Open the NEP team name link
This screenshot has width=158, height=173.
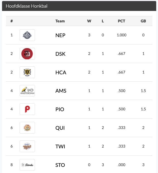pyautogui.click(x=60, y=35)
